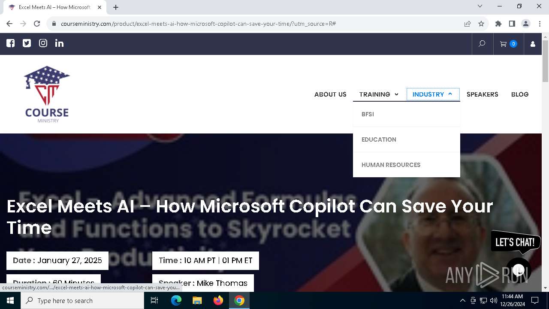
Task: Collapse the Industry dropdown menu
Action: pos(433,94)
